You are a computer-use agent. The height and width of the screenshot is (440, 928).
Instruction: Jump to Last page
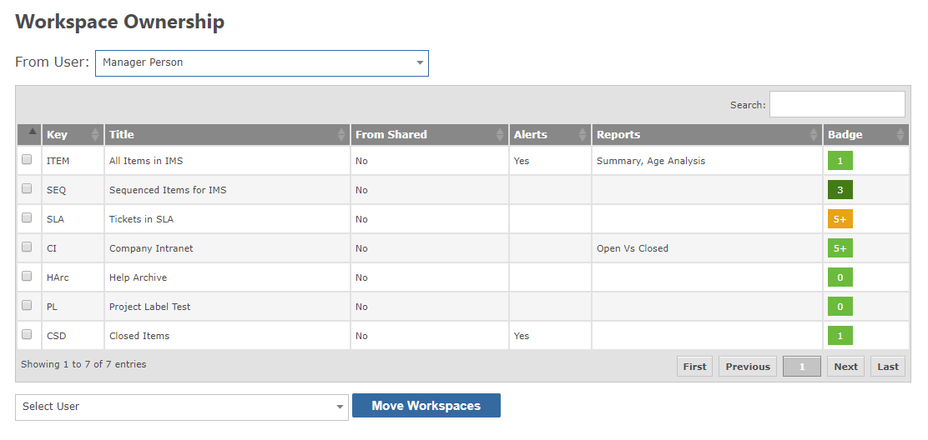pos(888,366)
